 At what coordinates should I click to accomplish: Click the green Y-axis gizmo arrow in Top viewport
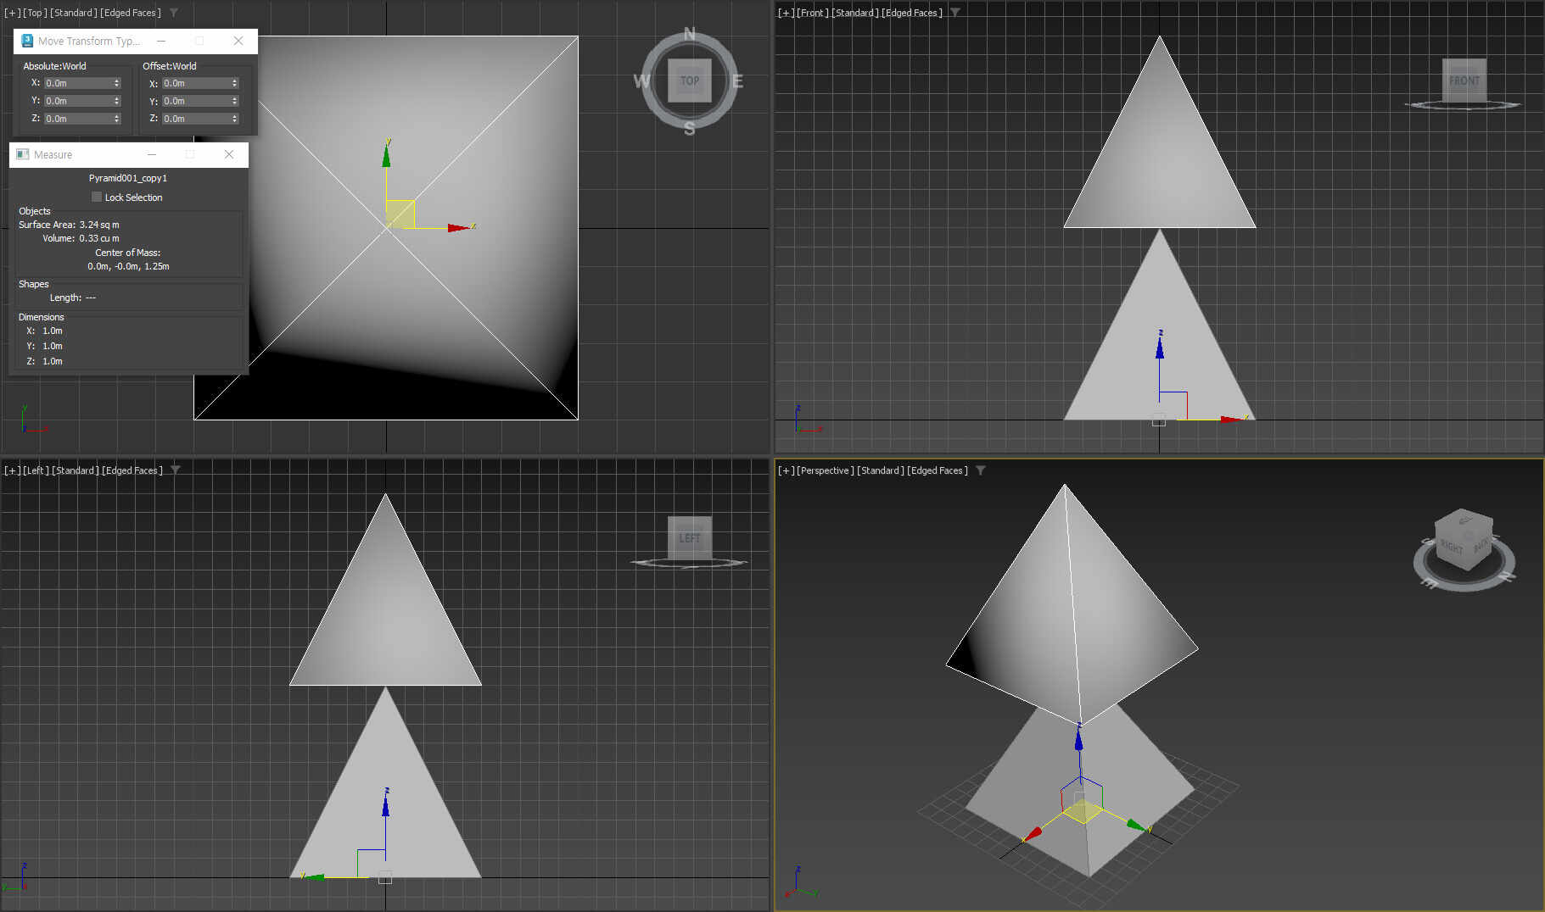pyautogui.click(x=386, y=155)
